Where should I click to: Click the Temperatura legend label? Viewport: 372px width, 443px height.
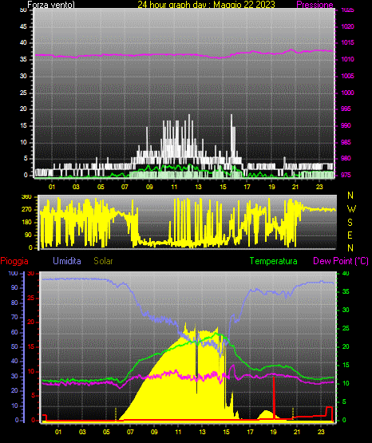274,261
